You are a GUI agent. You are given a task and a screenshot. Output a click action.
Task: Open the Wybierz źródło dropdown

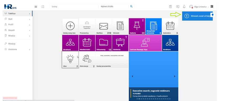coord(113,6)
